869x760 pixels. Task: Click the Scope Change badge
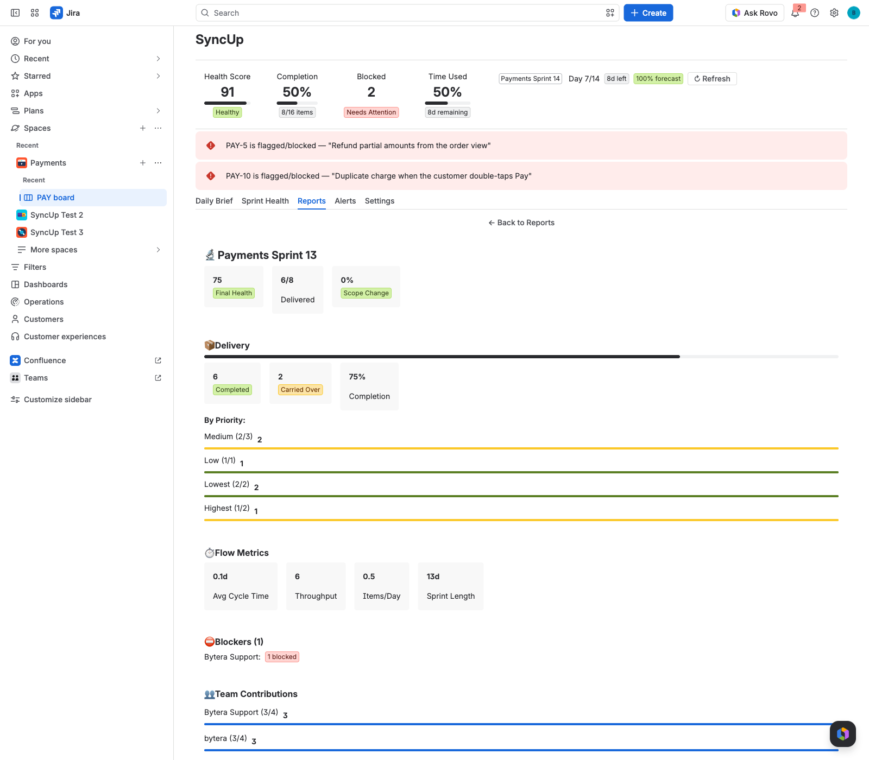point(366,293)
